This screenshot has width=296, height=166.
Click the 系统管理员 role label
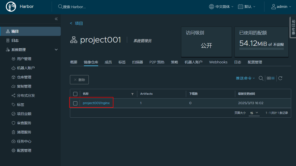click(142, 41)
